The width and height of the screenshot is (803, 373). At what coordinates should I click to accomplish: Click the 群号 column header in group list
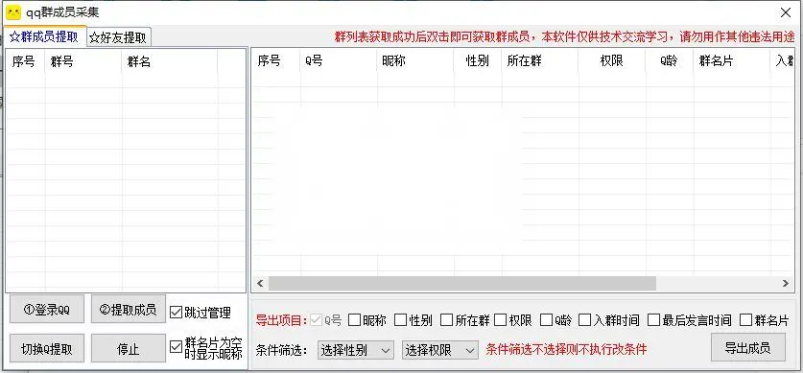coord(83,62)
